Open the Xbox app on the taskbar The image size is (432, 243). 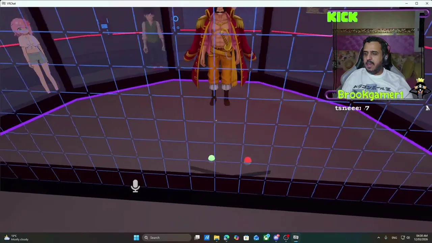pos(266,238)
